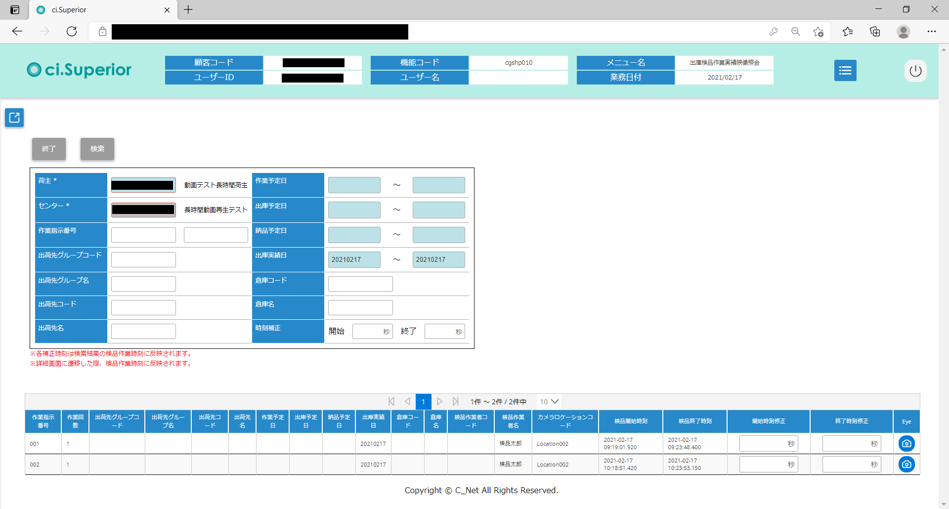Click 終了時刻修正 field in row 001

point(852,444)
